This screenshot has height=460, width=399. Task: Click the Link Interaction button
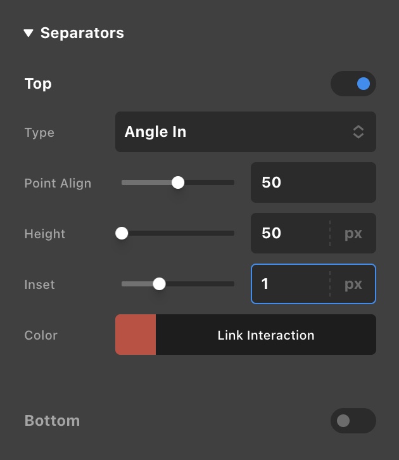click(x=266, y=335)
